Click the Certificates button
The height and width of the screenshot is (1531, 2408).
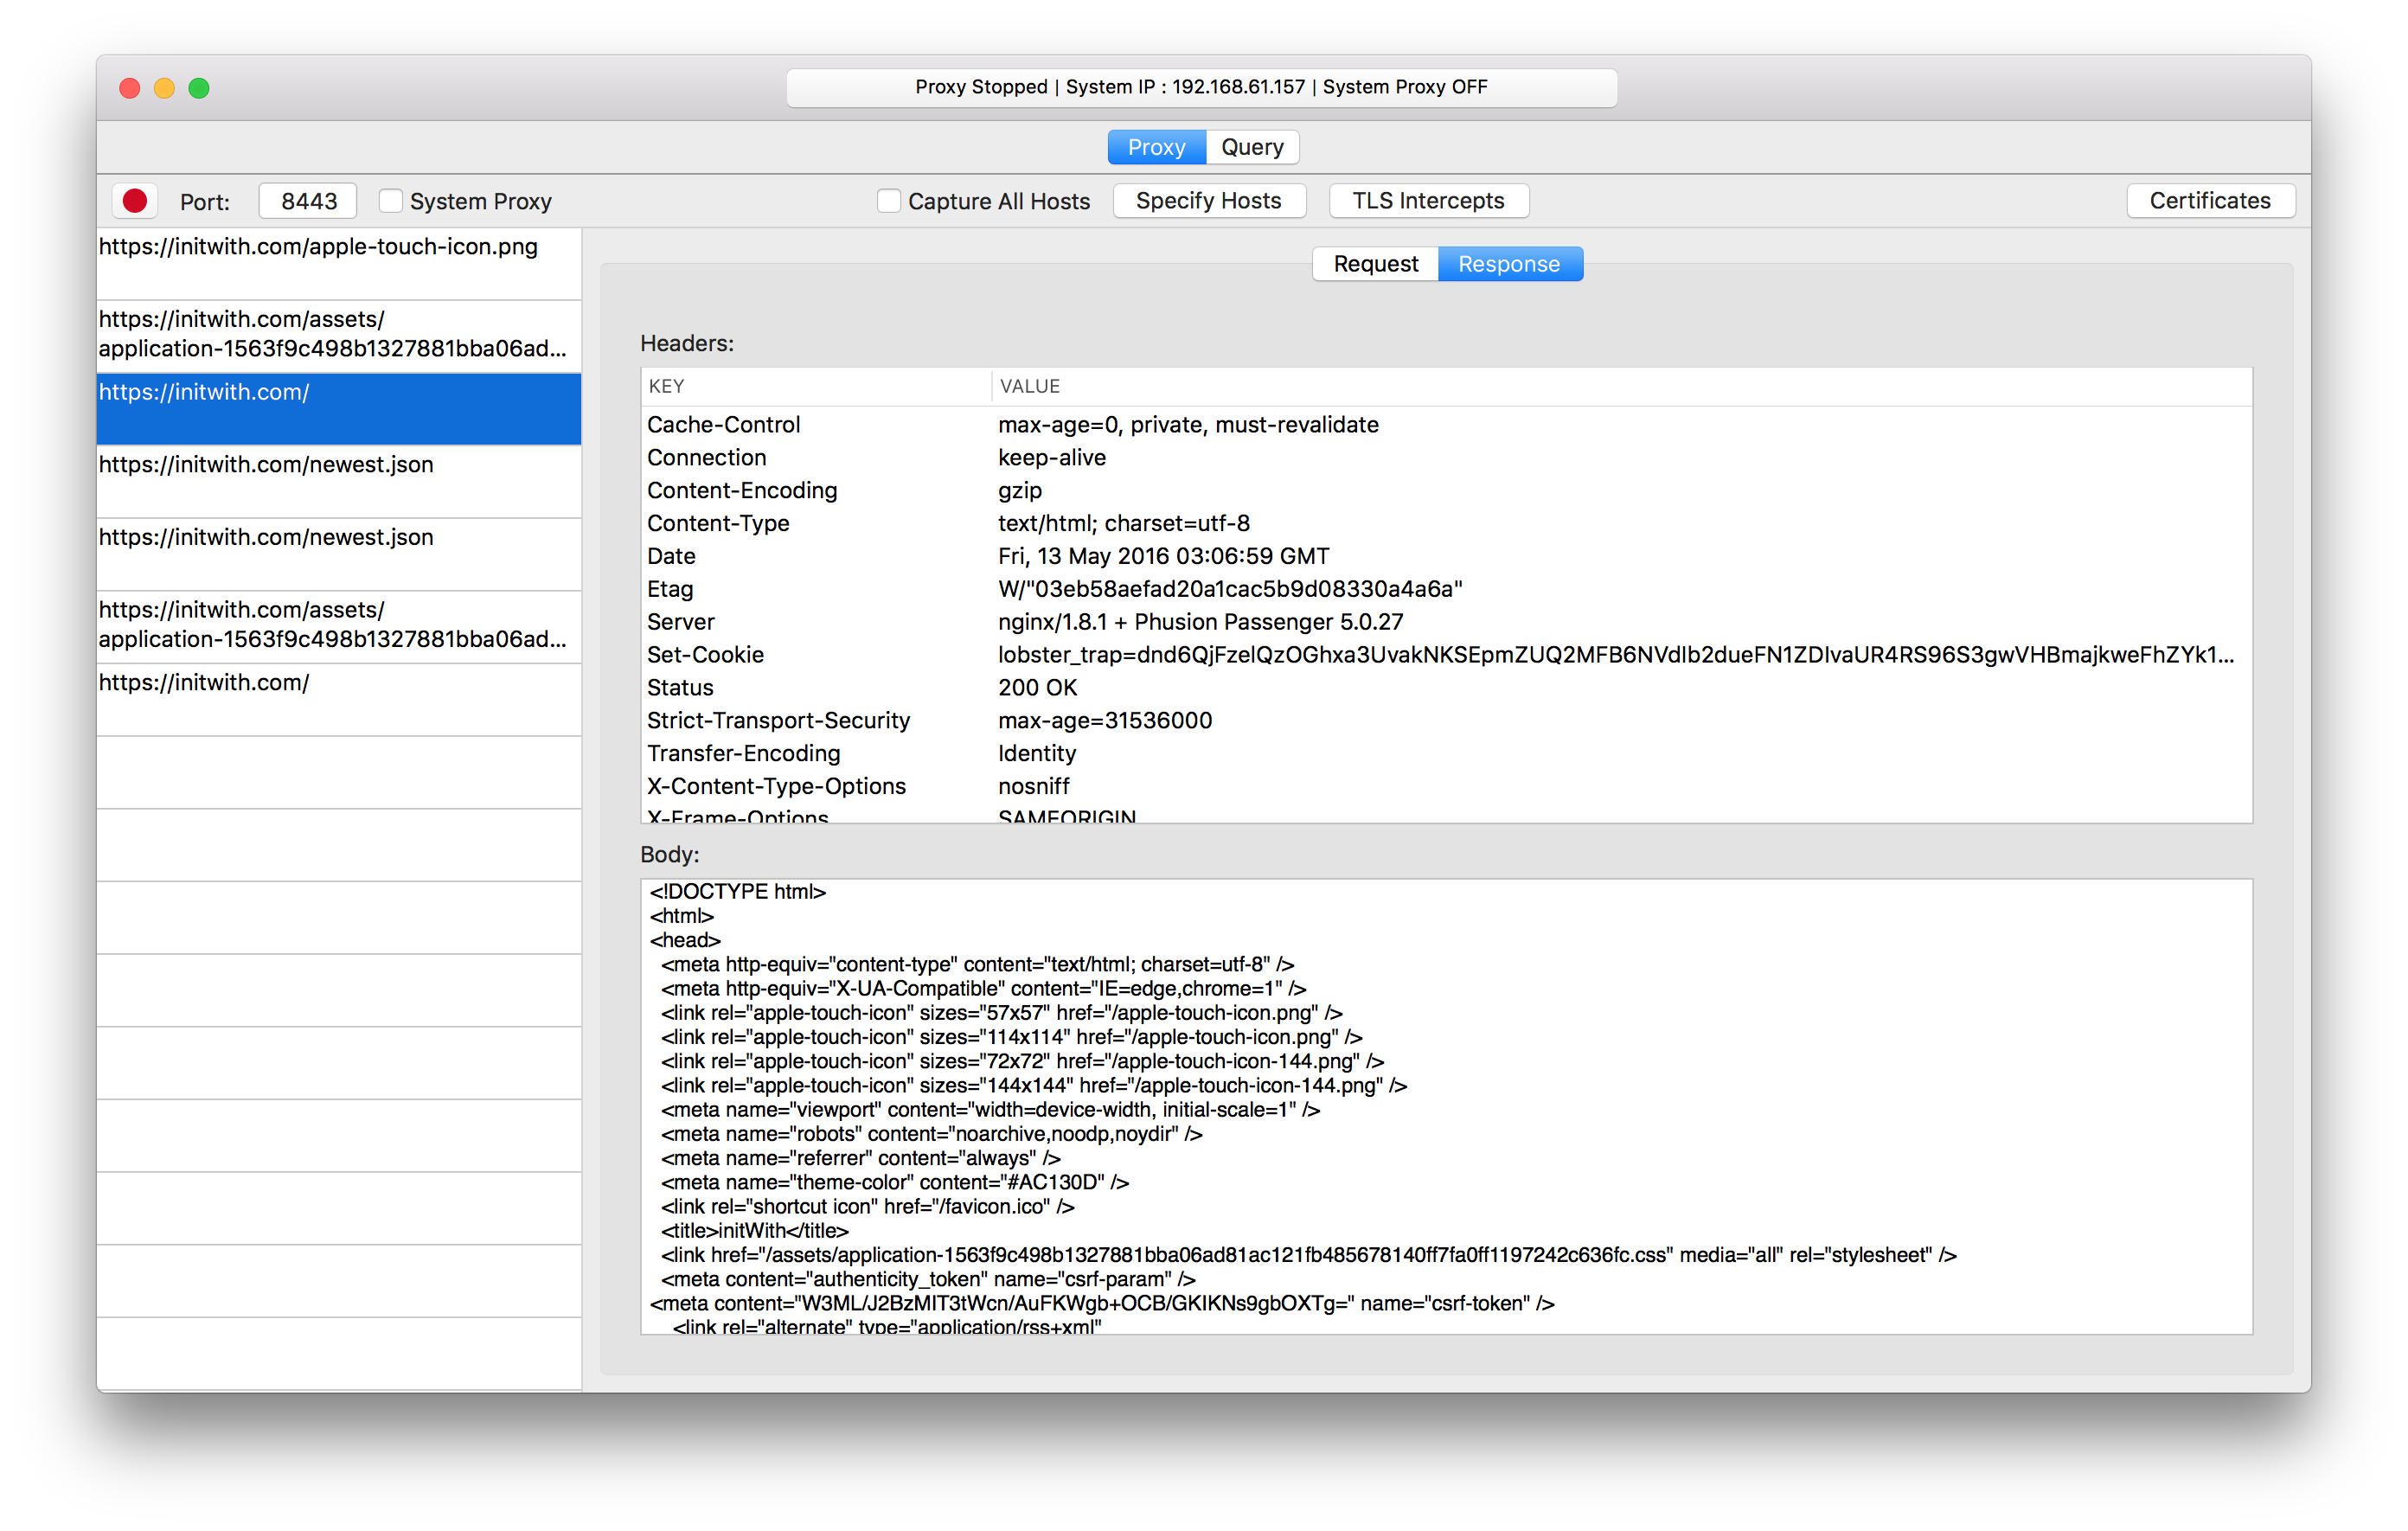[2209, 201]
